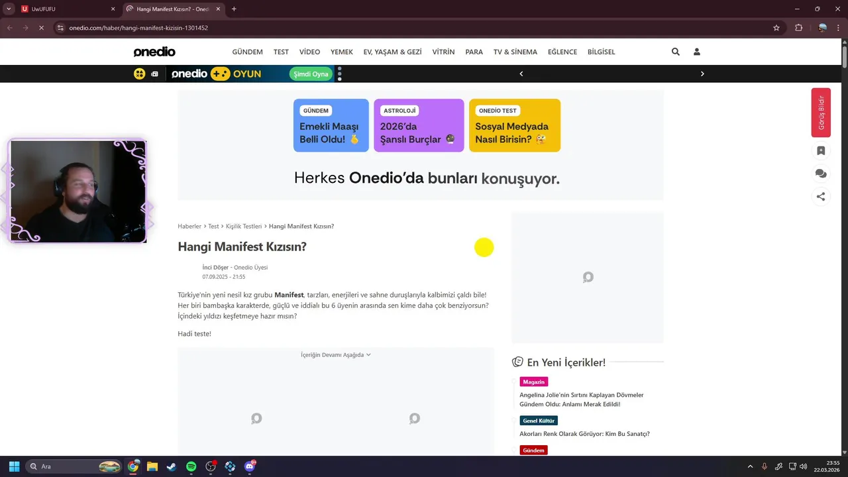Open a new tab with the plus button

point(234,9)
